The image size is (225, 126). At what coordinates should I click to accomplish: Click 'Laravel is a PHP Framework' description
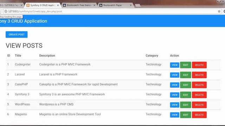click(x=58, y=75)
